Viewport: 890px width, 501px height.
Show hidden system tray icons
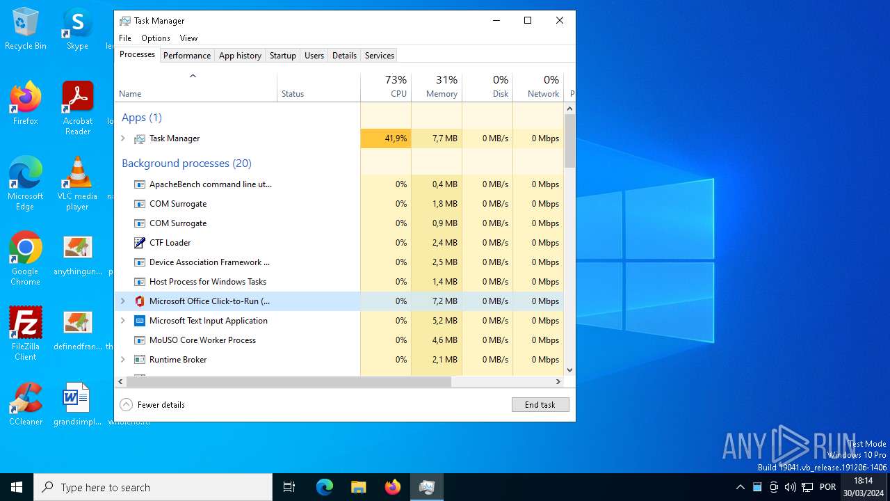(741, 487)
